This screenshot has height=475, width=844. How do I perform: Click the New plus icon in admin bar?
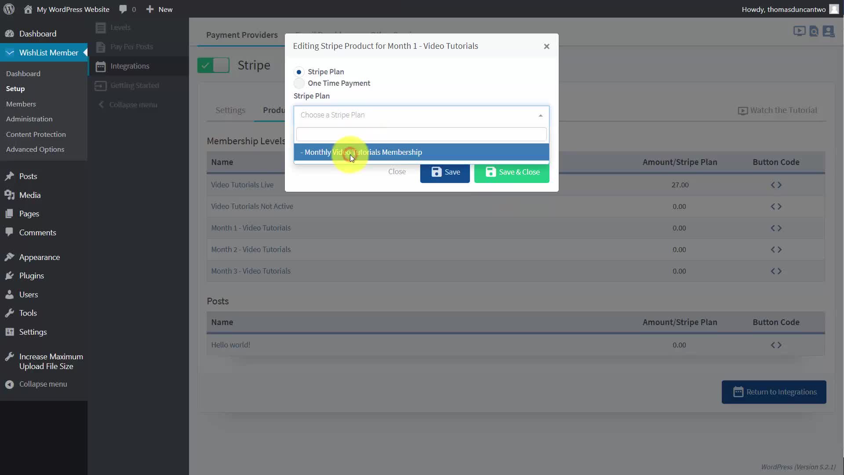150,9
